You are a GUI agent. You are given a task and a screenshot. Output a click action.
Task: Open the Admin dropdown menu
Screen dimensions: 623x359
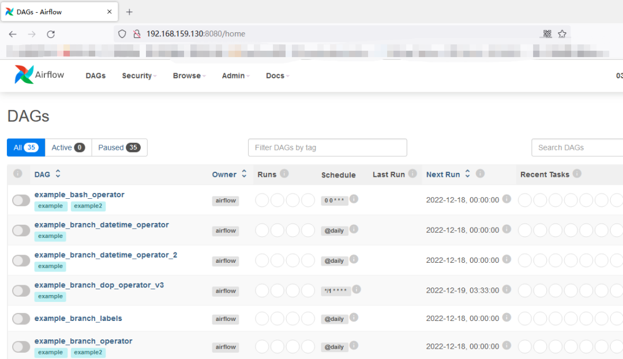point(235,75)
